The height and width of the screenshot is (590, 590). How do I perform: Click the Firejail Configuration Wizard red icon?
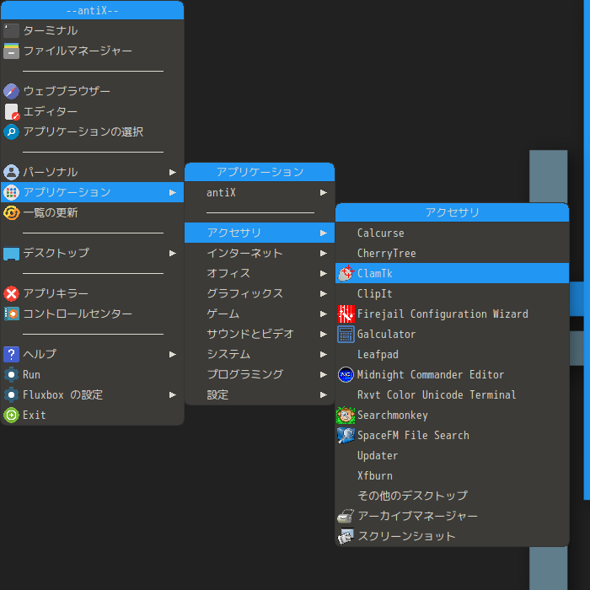(x=346, y=314)
